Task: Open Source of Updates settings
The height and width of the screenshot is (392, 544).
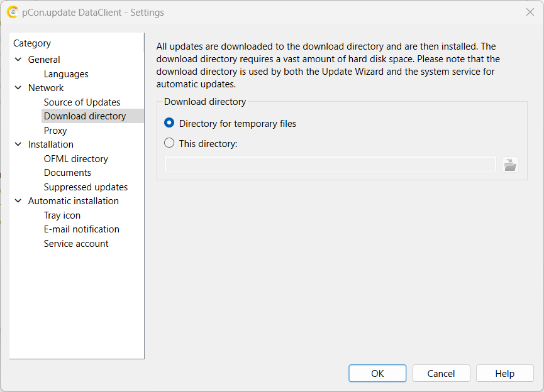Action: (82, 102)
